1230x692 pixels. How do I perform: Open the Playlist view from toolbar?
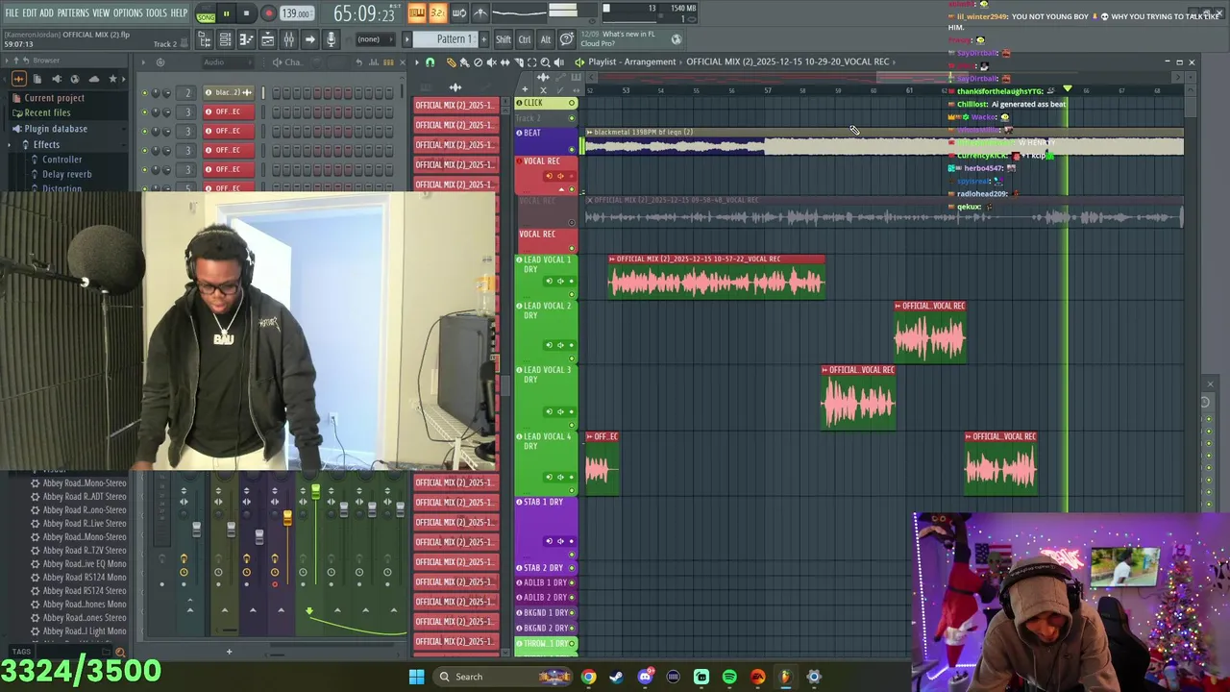267,39
